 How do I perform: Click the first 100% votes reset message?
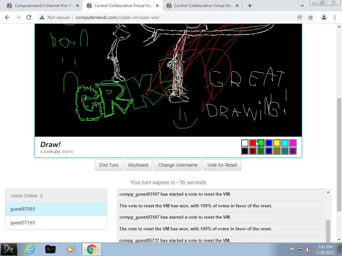click(196, 206)
